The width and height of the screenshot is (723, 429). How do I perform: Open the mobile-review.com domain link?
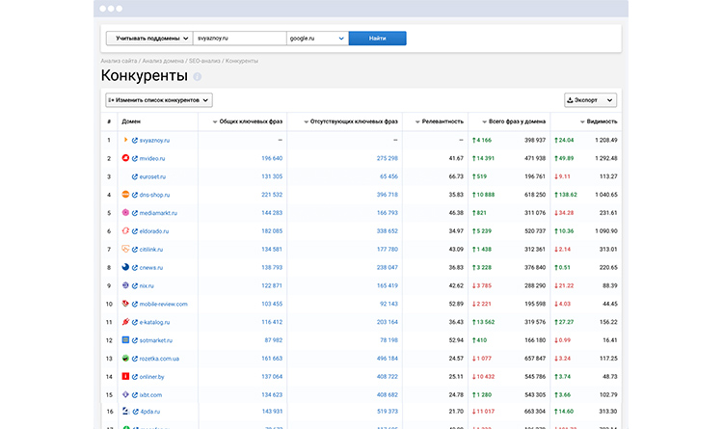click(163, 305)
